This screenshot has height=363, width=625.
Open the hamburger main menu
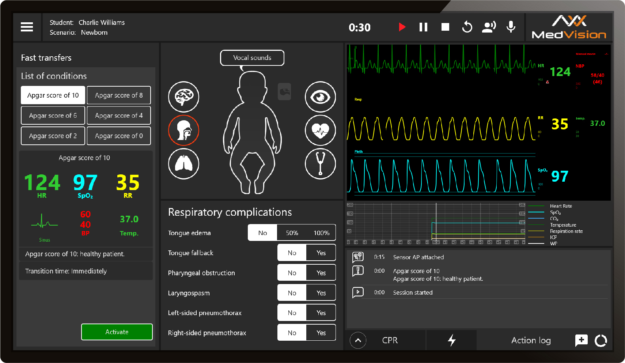pos(27,27)
